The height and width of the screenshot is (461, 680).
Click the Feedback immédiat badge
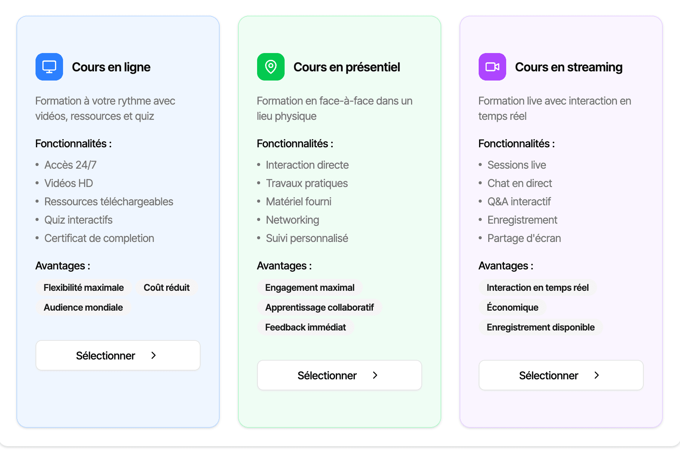pos(306,327)
